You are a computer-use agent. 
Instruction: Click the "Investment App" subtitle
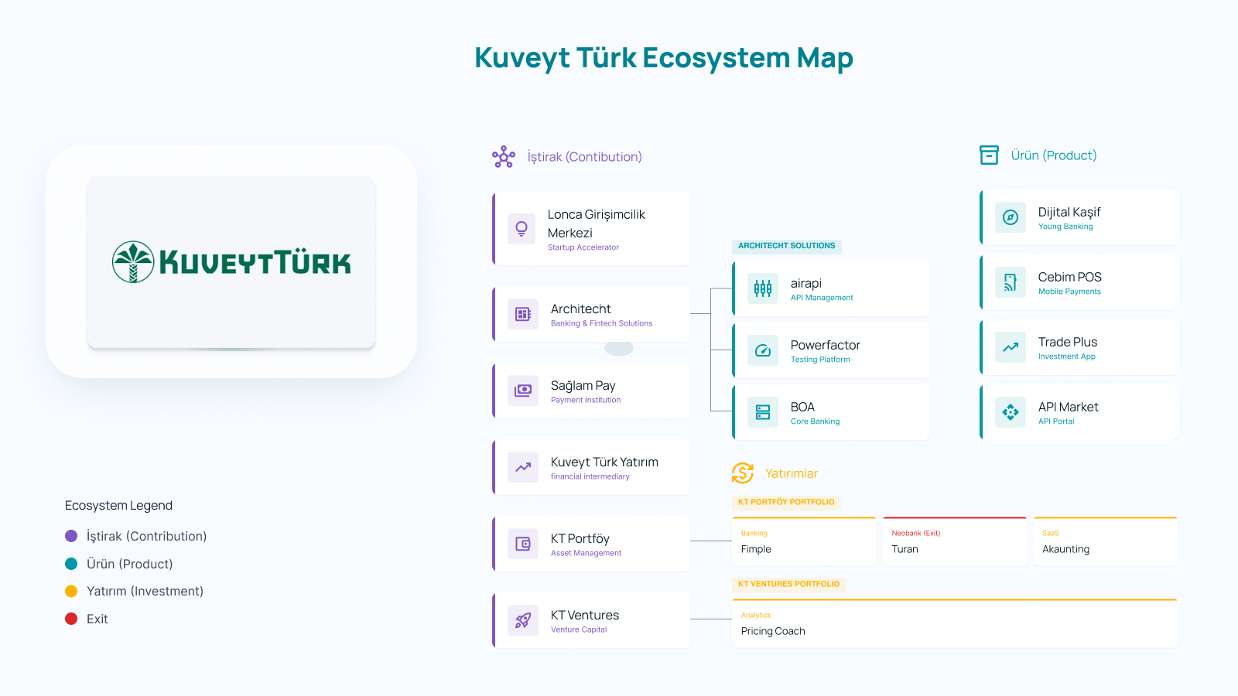[x=1067, y=357]
